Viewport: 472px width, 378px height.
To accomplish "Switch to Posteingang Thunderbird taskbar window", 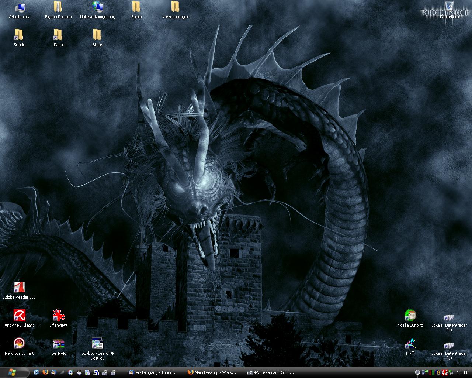I will coord(153,372).
